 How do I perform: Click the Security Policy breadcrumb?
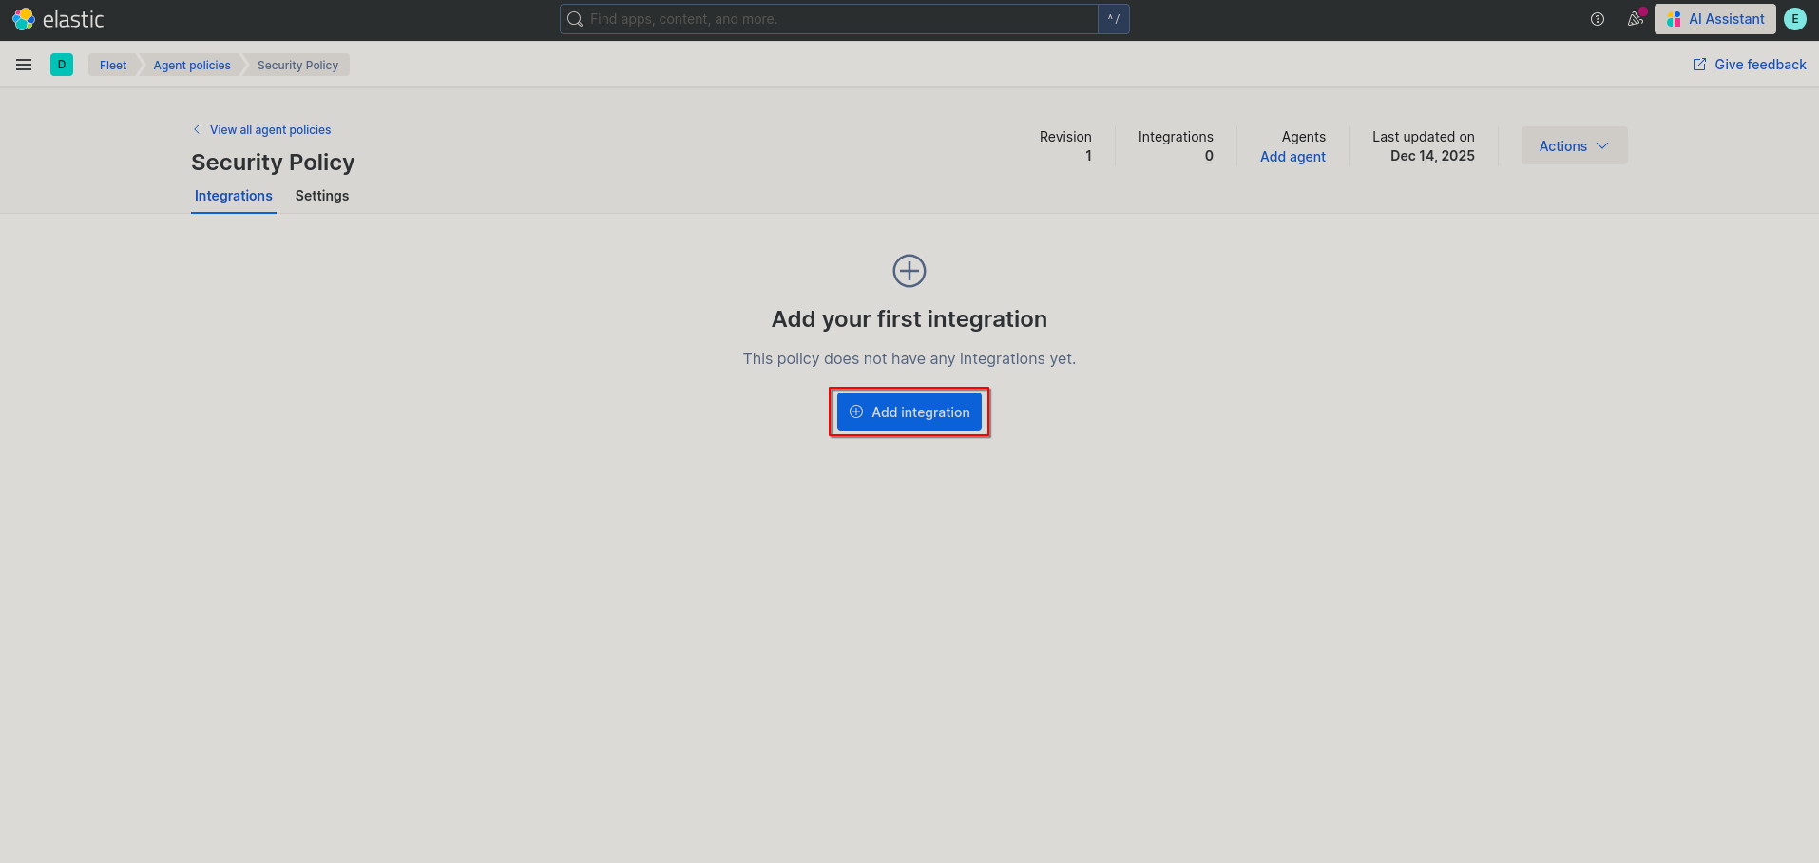(297, 65)
